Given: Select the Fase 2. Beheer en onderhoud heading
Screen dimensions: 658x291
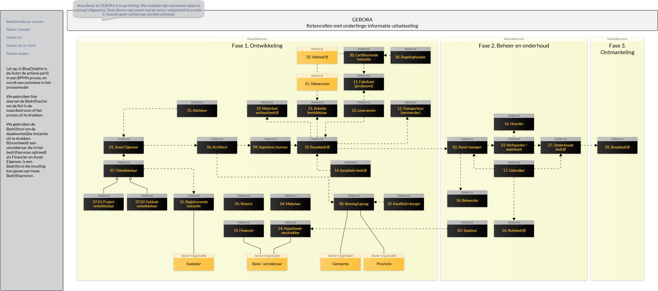Looking at the screenshot, I should coord(514,46).
